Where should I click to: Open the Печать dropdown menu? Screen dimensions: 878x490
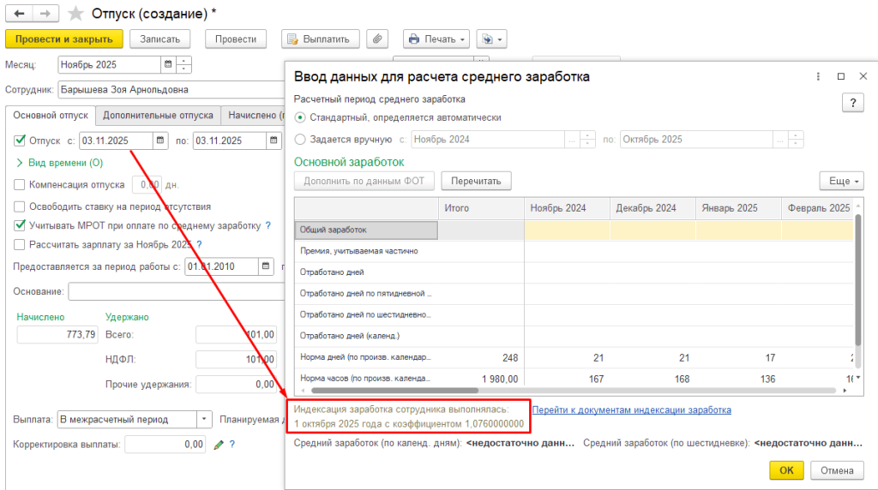click(x=436, y=39)
